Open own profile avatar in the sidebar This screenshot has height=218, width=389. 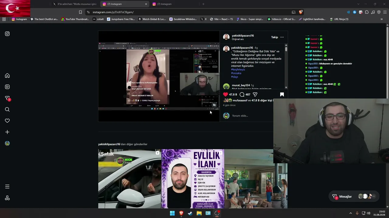coord(7,144)
